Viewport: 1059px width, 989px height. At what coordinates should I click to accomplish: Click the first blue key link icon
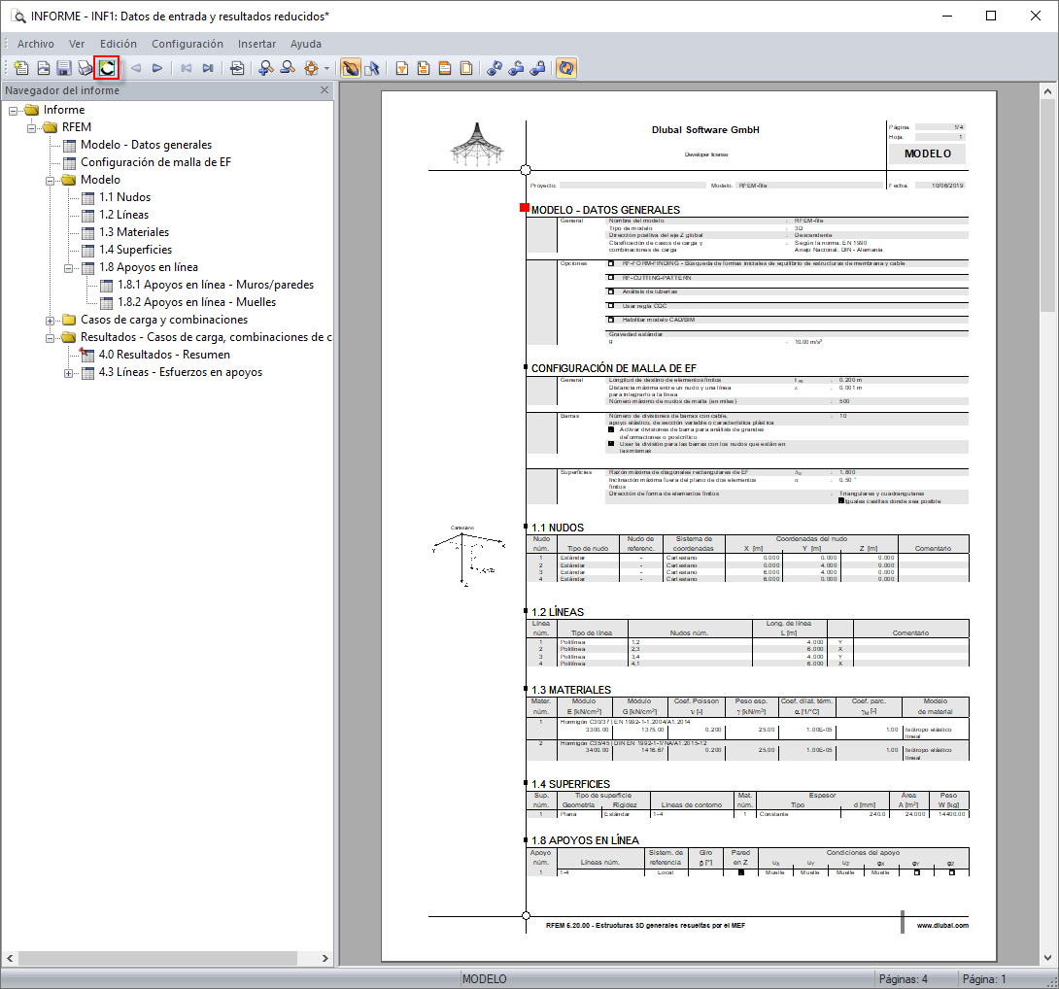pos(495,68)
